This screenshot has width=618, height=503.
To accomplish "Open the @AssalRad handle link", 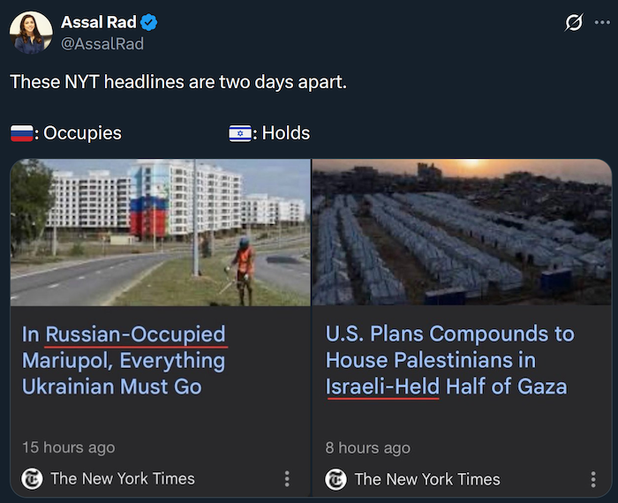I will 102,43.
